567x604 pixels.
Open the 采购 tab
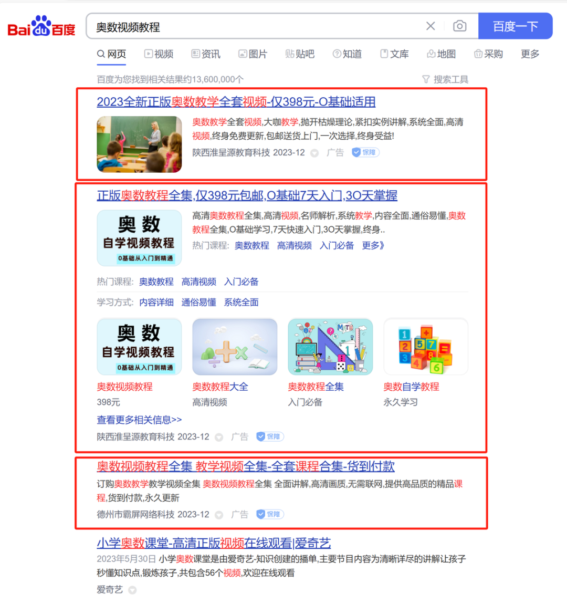point(488,54)
